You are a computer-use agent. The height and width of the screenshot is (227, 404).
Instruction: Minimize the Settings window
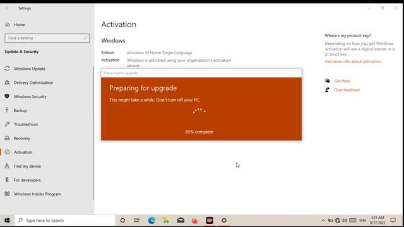[369, 8]
